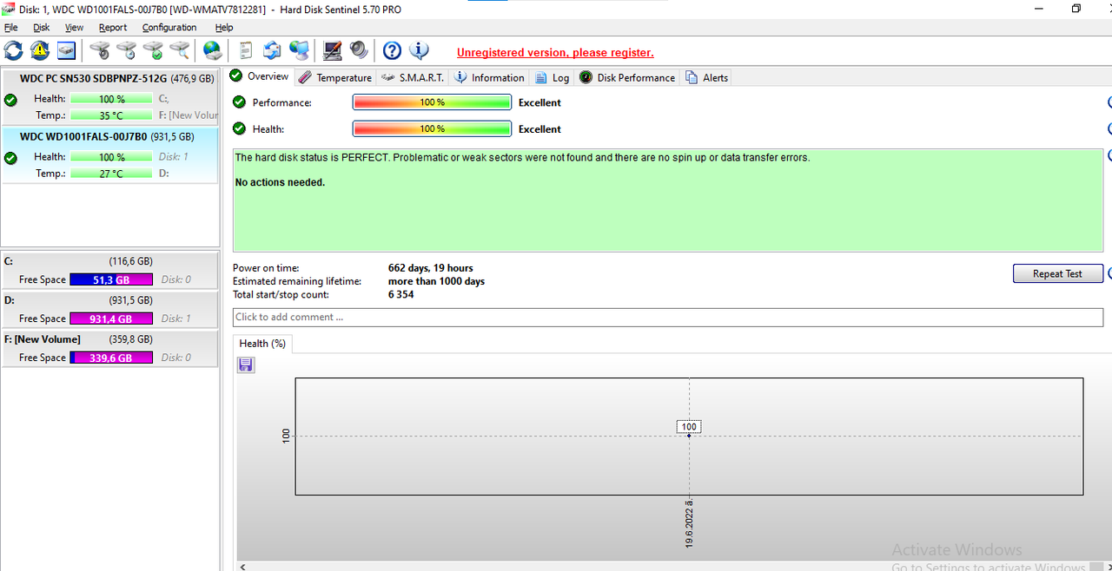1112x571 pixels.
Task: Click the Unregistered version, please register link
Action: point(555,53)
